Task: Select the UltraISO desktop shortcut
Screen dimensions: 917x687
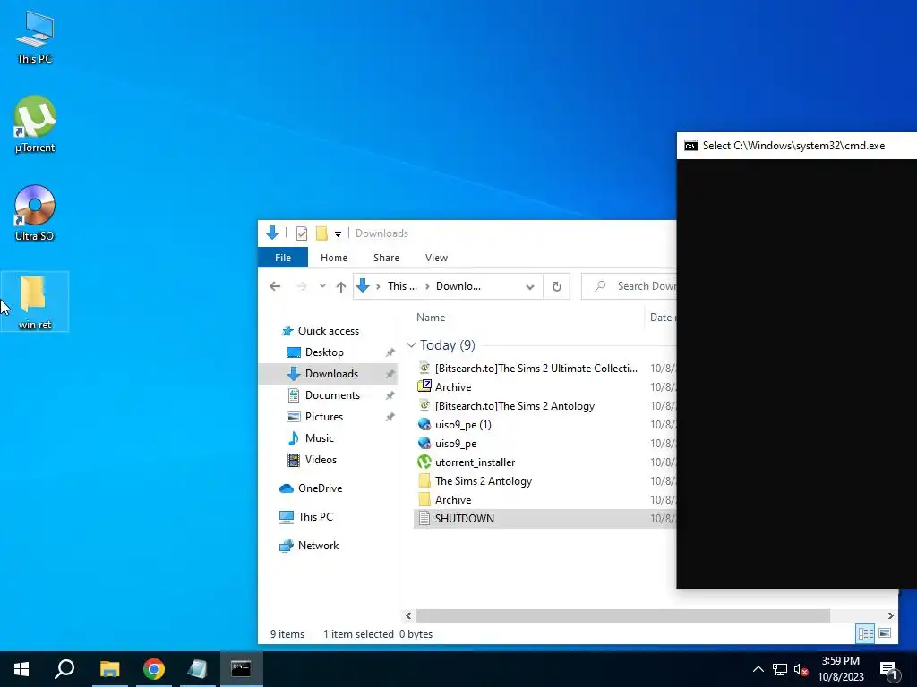Action: 35,213
